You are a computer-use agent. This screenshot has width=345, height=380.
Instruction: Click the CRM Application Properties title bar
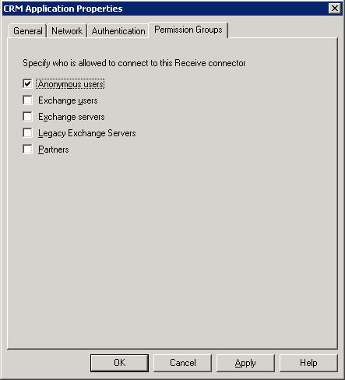click(165, 9)
